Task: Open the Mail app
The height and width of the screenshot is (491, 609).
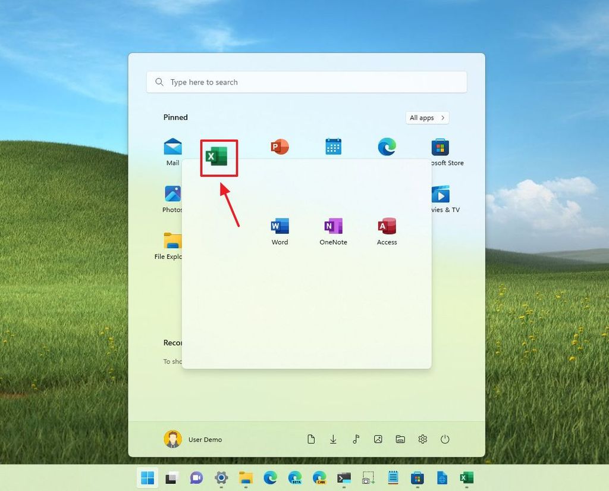Action: point(172,146)
